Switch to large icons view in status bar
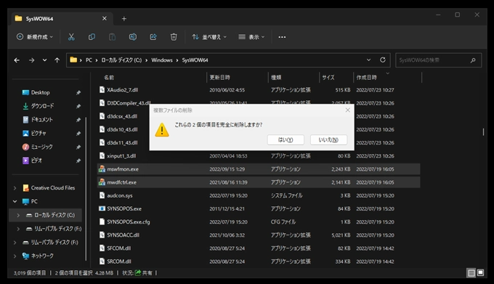494x284 pixels. [480, 272]
